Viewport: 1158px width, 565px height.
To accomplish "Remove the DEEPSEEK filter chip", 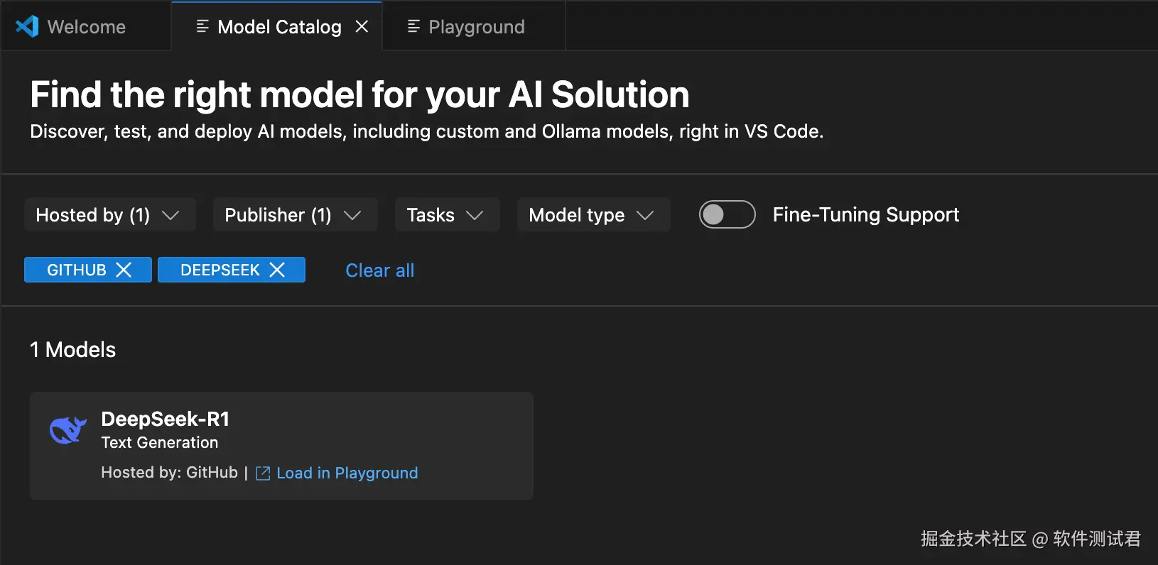I will click(277, 270).
